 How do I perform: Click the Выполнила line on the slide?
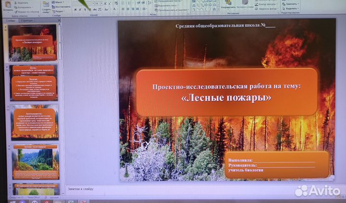coord(272,160)
